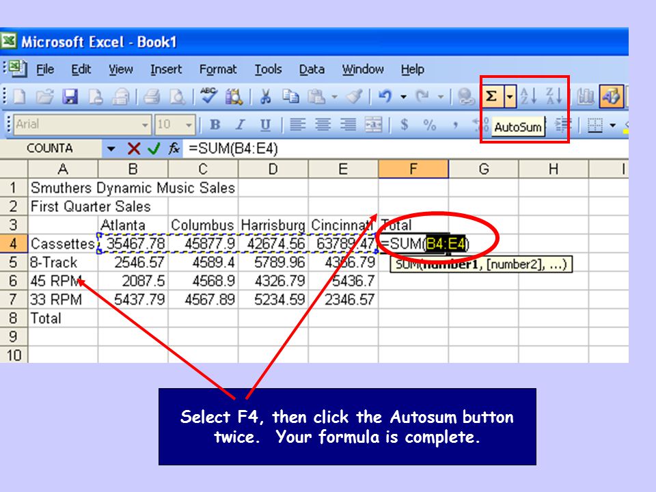Screen dimensions: 656x492
Task: Open the Data menu
Action: point(312,69)
